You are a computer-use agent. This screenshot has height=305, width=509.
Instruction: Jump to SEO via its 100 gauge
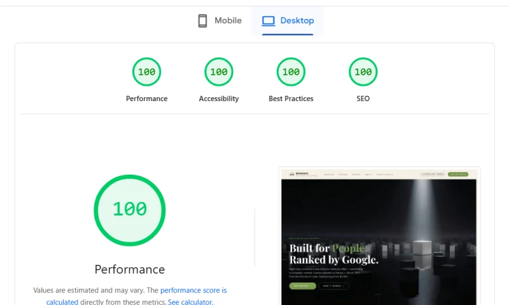363,72
